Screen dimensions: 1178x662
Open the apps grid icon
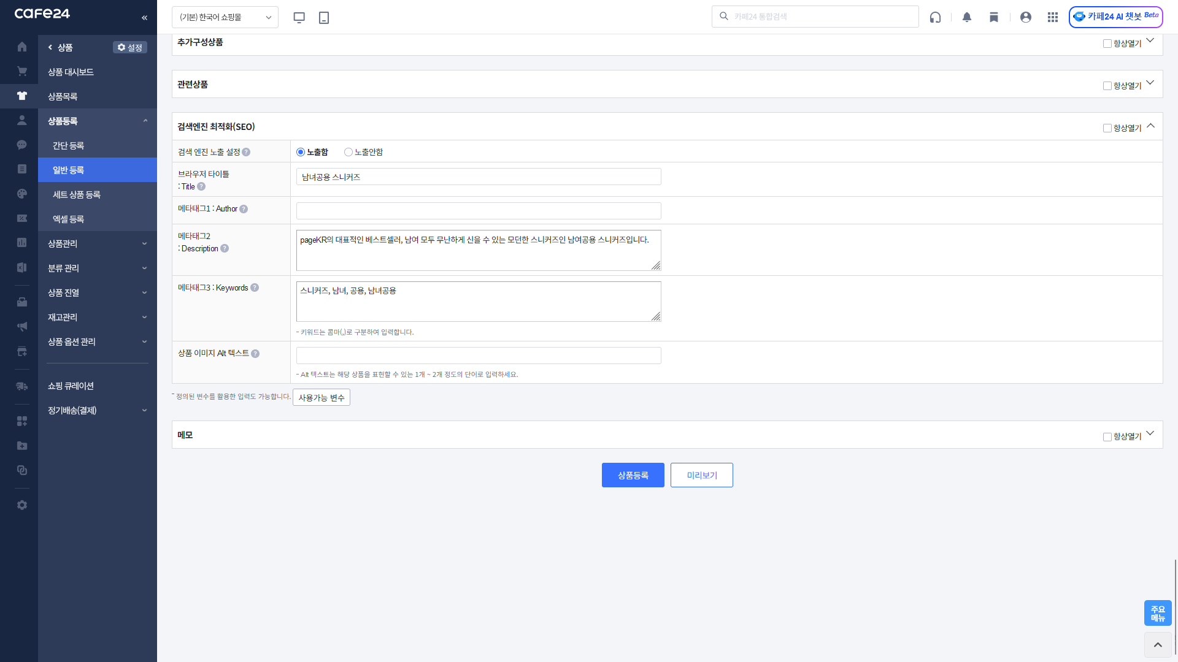point(1053,17)
